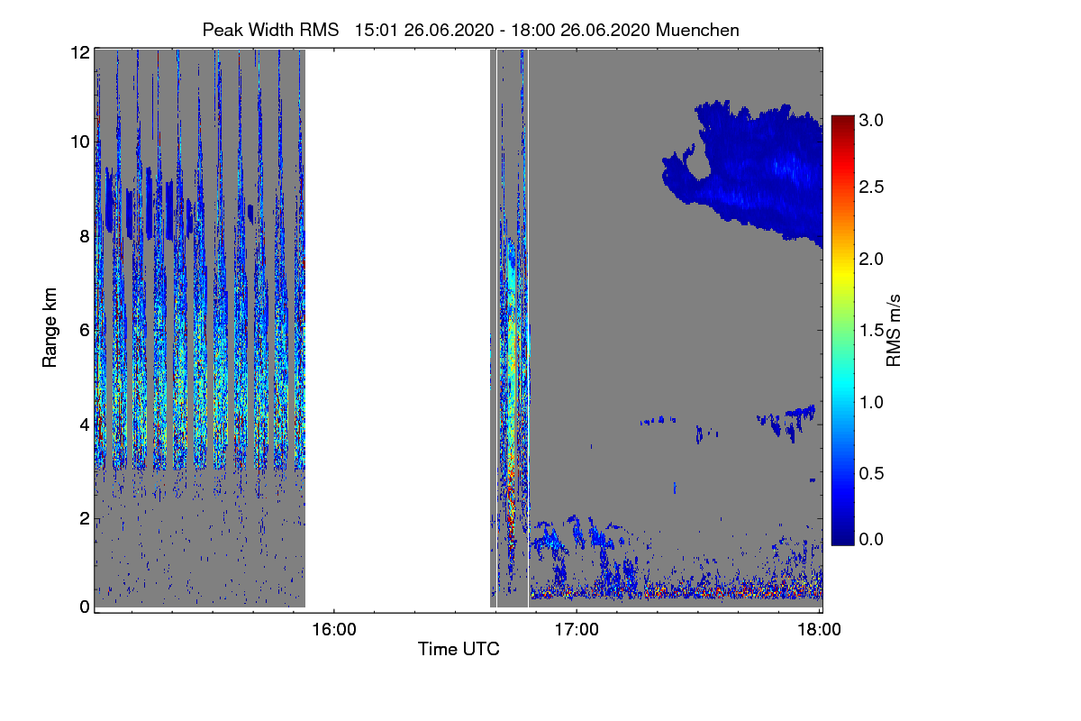Image resolution: width=1081 pixels, height=721 pixels.
Task: Click the 18:00 time axis tick label
Action: click(820, 629)
